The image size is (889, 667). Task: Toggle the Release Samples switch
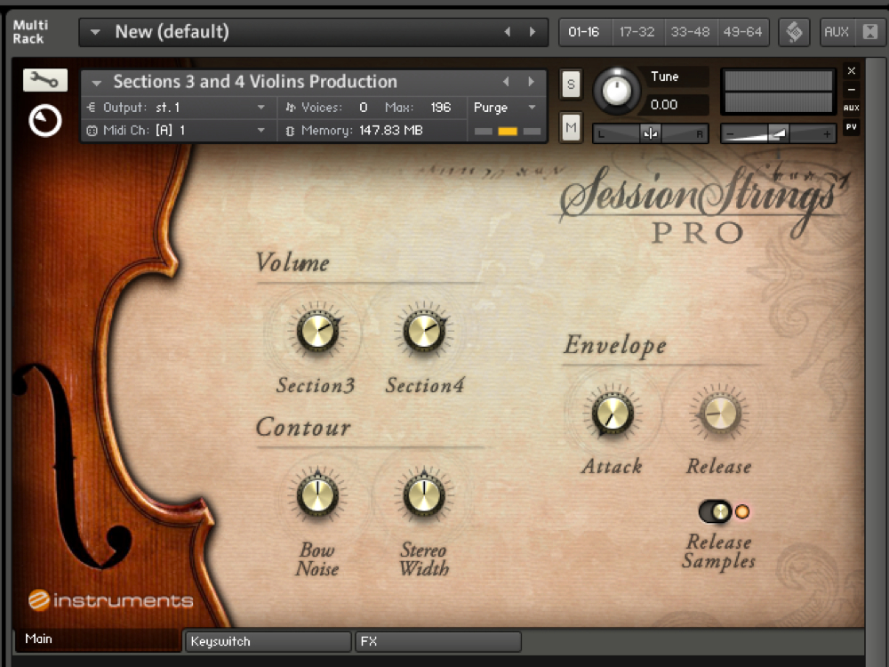pos(716,511)
